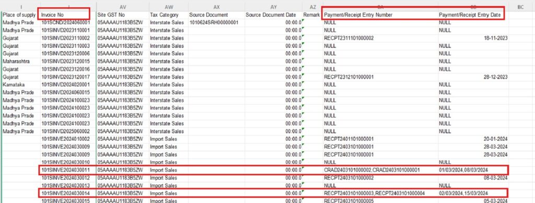Image resolution: width=535 pixels, height=203 pixels.
Task: Select cell RECPT2403101000003,RECPT2403101000004
Action: (x=380, y=194)
